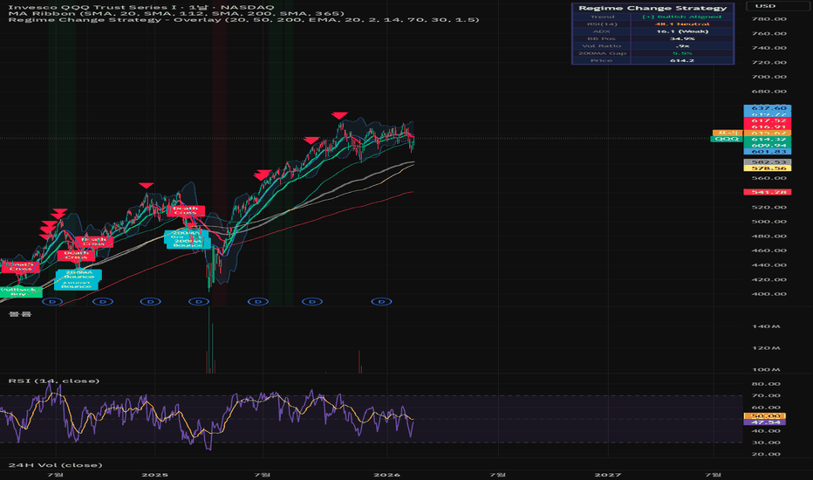
Task: Select the RSI (14, close) indicator legend
Action: click(54, 381)
